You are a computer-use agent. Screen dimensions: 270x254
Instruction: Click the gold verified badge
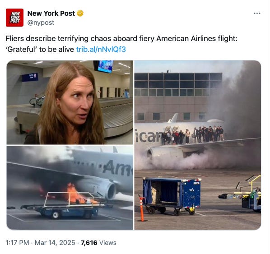(80, 14)
